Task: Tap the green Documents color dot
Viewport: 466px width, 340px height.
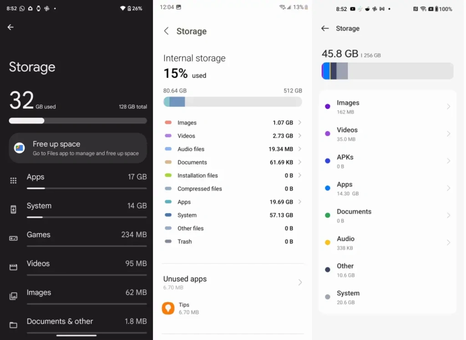Action: (328, 215)
